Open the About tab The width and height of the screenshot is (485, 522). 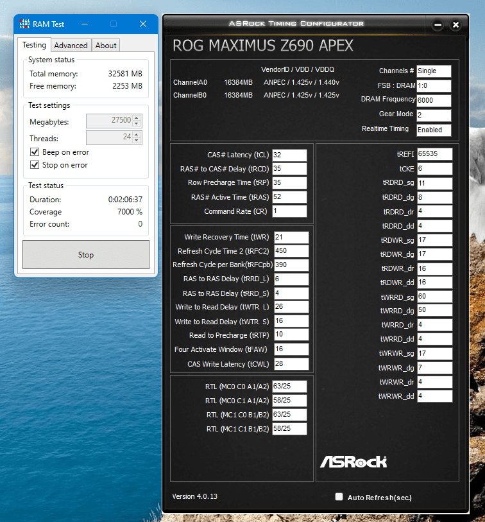(x=106, y=46)
